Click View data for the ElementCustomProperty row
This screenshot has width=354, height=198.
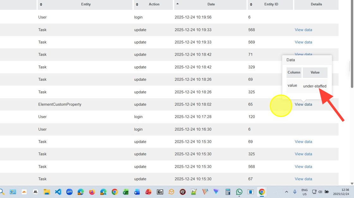[303, 104]
